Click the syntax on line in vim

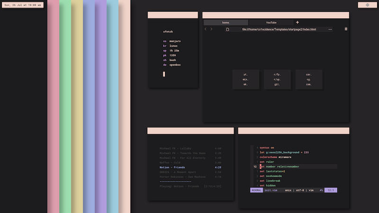pos(267,148)
